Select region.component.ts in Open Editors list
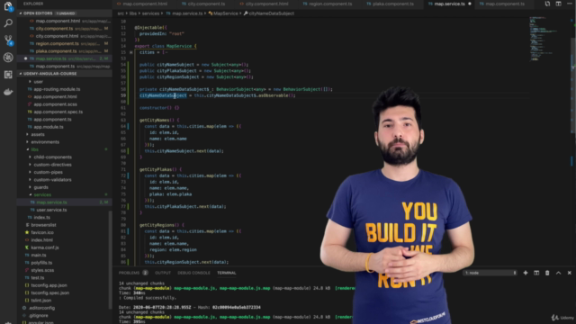Screen dimensions: 576x324 (x=58, y=43)
